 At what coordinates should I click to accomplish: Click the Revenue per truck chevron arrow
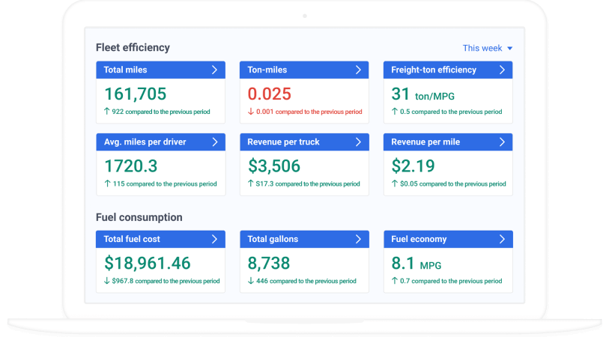[358, 142]
